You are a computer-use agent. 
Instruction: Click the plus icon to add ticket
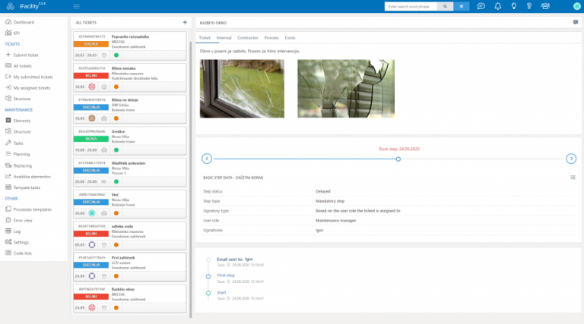pos(184,23)
